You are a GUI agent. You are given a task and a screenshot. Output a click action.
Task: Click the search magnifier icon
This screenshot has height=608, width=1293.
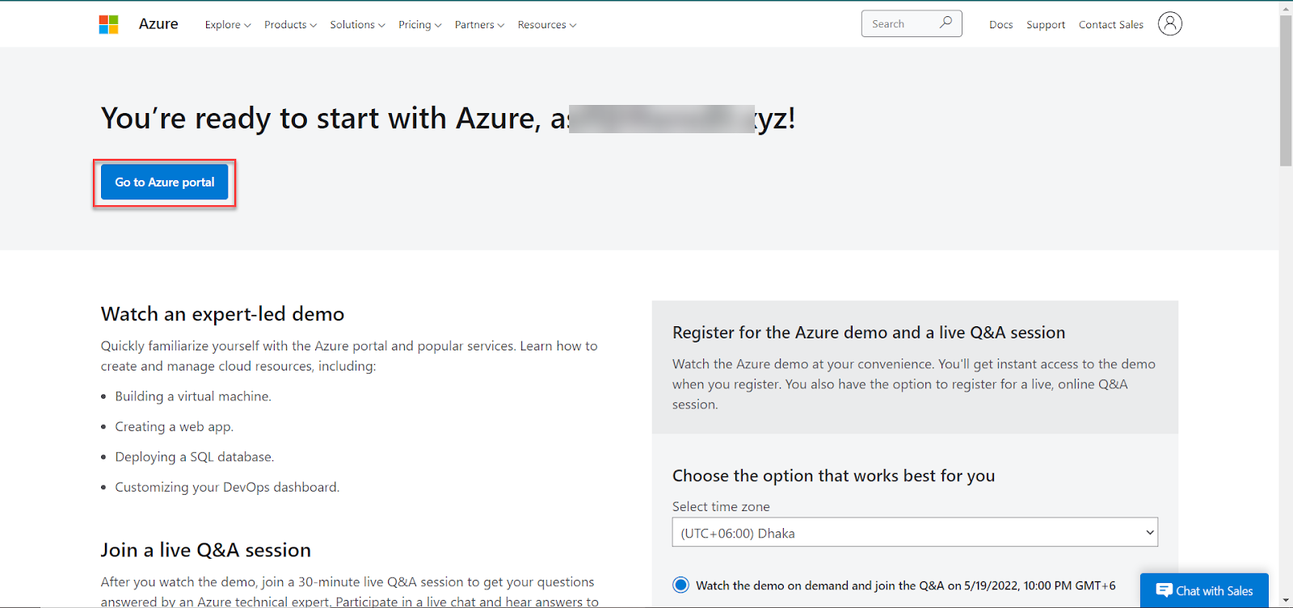point(946,23)
